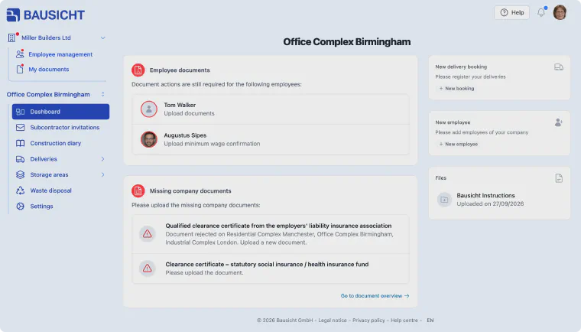Open the Deliveries section
The image size is (581, 332).
(x=44, y=159)
